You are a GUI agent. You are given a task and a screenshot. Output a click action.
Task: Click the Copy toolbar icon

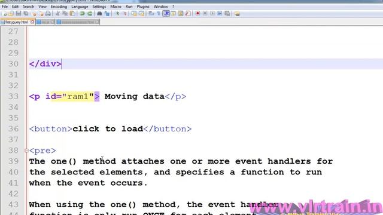click(65, 14)
